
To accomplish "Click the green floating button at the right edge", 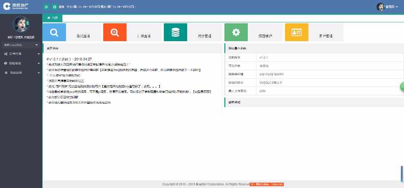I will click(402, 86).
